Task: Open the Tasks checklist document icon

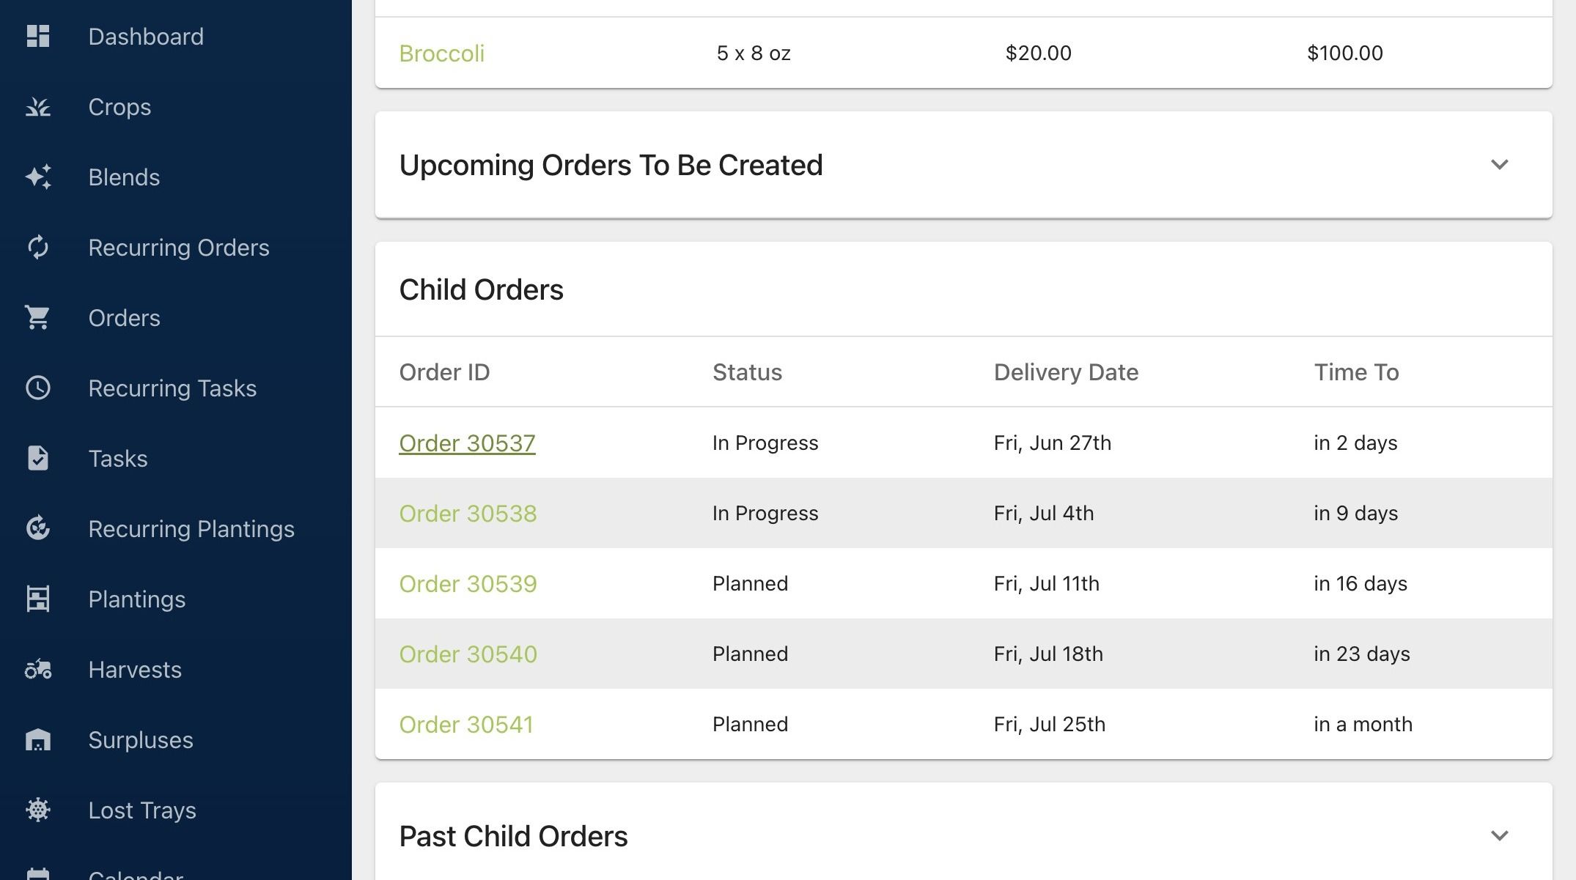Action: pyautogui.click(x=38, y=458)
